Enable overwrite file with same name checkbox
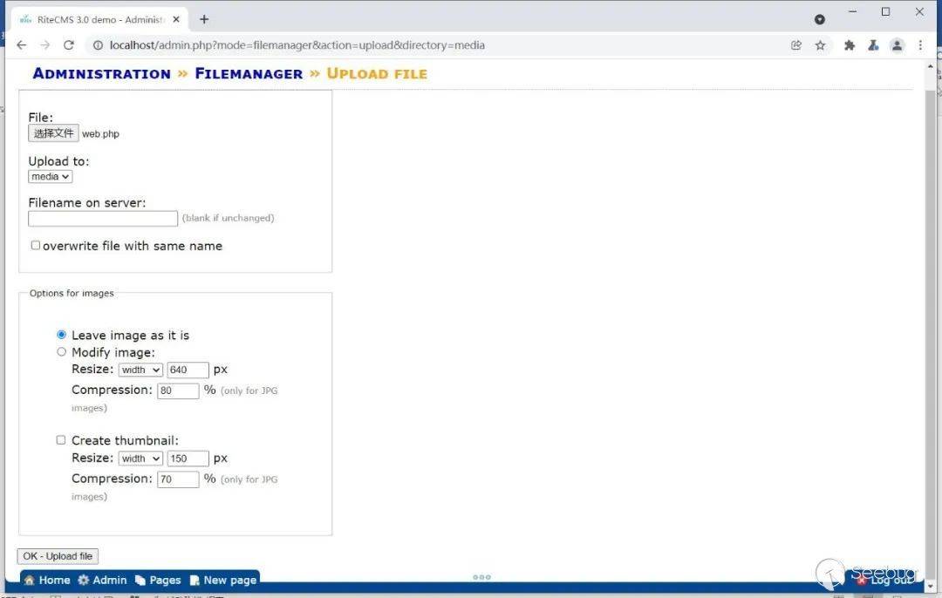This screenshot has width=942, height=598. (36, 245)
